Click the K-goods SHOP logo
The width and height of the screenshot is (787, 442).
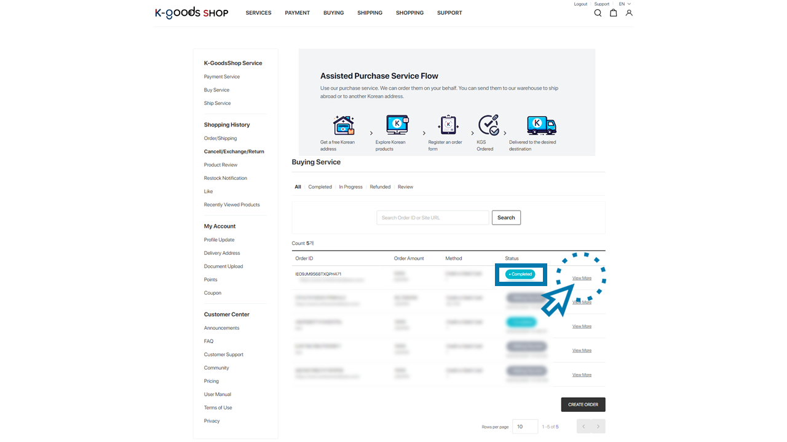(191, 13)
